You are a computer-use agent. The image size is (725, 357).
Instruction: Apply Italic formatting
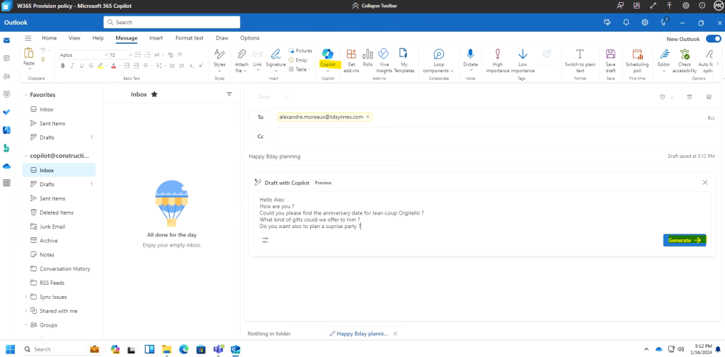click(x=72, y=66)
